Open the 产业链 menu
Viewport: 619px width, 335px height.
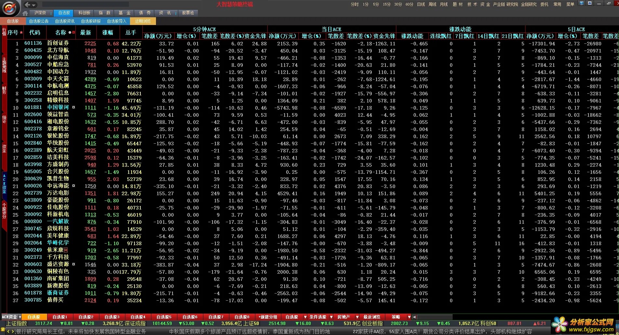click(x=499, y=4)
